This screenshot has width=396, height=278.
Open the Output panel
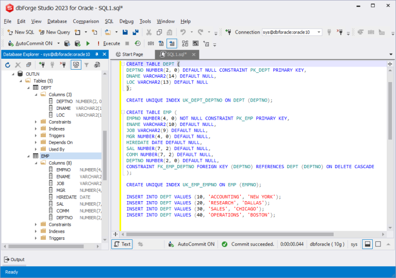tap(14, 259)
